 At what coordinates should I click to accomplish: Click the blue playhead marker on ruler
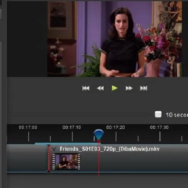click(x=99, y=135)
